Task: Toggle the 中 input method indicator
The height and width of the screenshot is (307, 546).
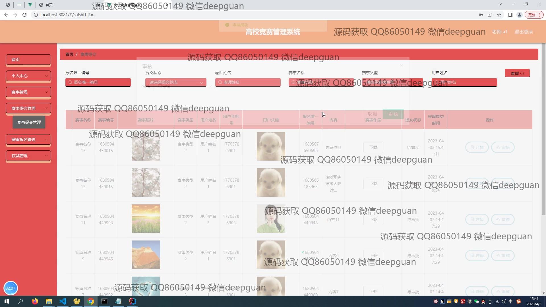Action: (511, 301)
